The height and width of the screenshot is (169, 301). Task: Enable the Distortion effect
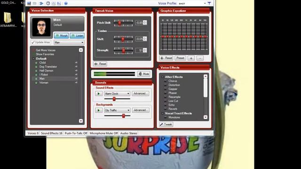click(x=165, y=85)
